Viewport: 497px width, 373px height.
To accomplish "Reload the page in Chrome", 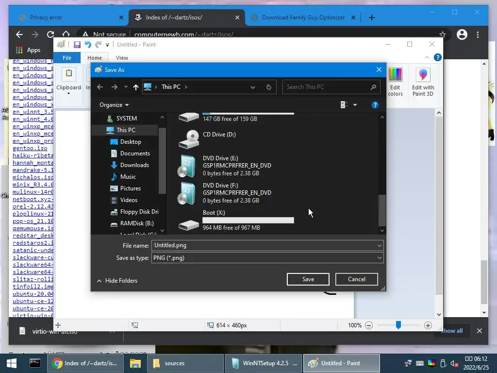I will point(50,34).
